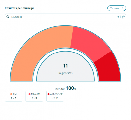The height and width of the screenshot is (120, 131).
Task: Click the search magnifier icon
Action: point(8,17)
